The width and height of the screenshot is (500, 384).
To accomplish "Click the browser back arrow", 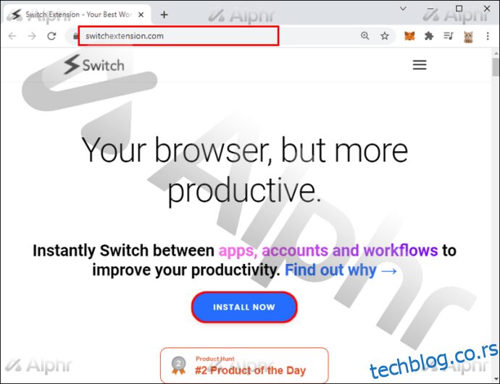I will tap(12, 36).
